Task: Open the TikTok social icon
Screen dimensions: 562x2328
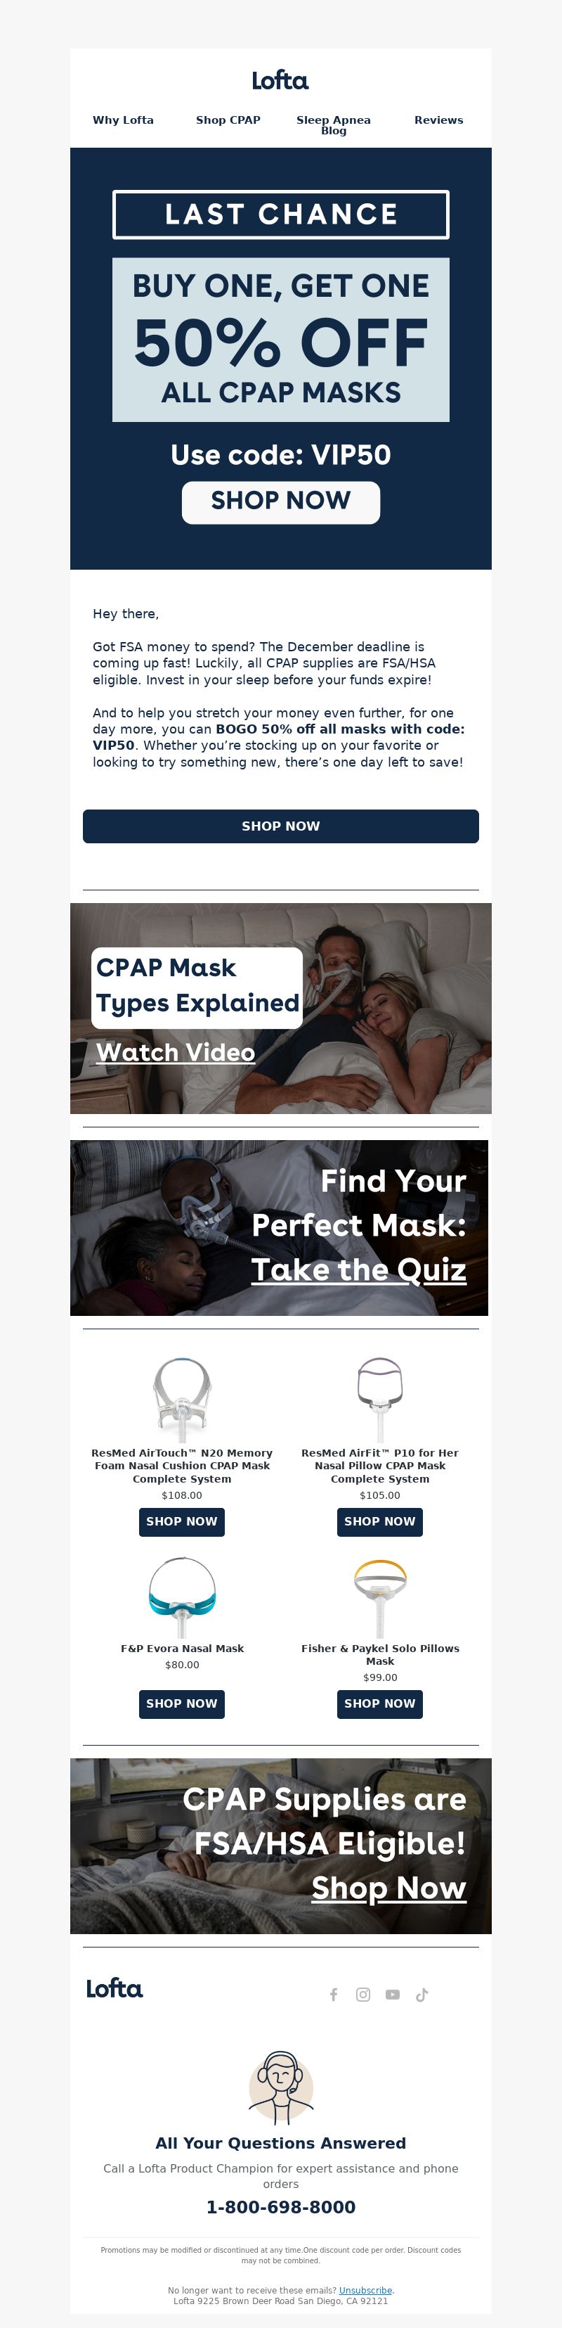Action: [421, 1995]
